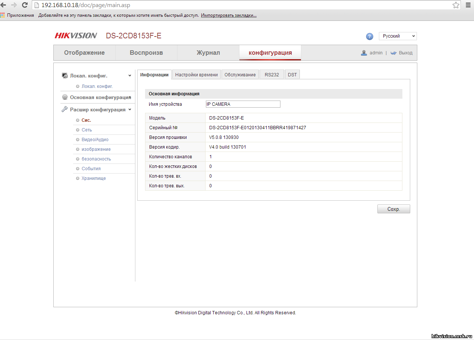474x340 pixels.
Task: Bookmark the page with the star icon
Action: [x=456, y=5]
